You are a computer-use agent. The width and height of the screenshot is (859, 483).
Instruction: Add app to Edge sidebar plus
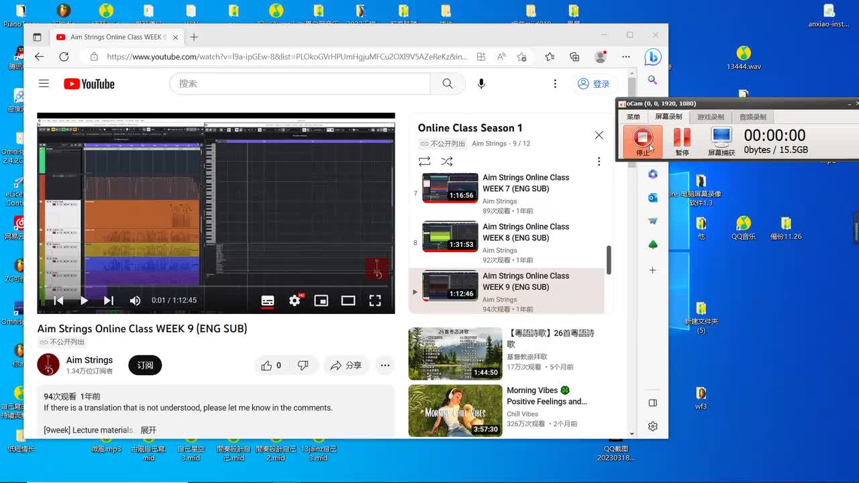tap(652, 270)
